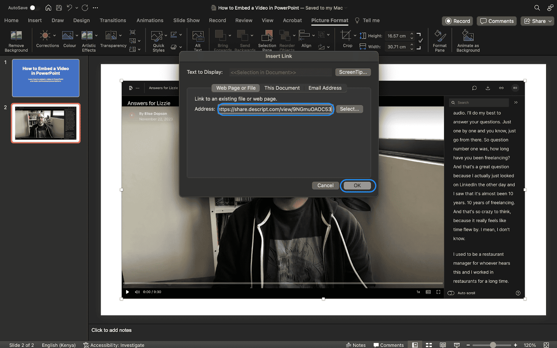Start Slide Show from status bar

point(457,345)
